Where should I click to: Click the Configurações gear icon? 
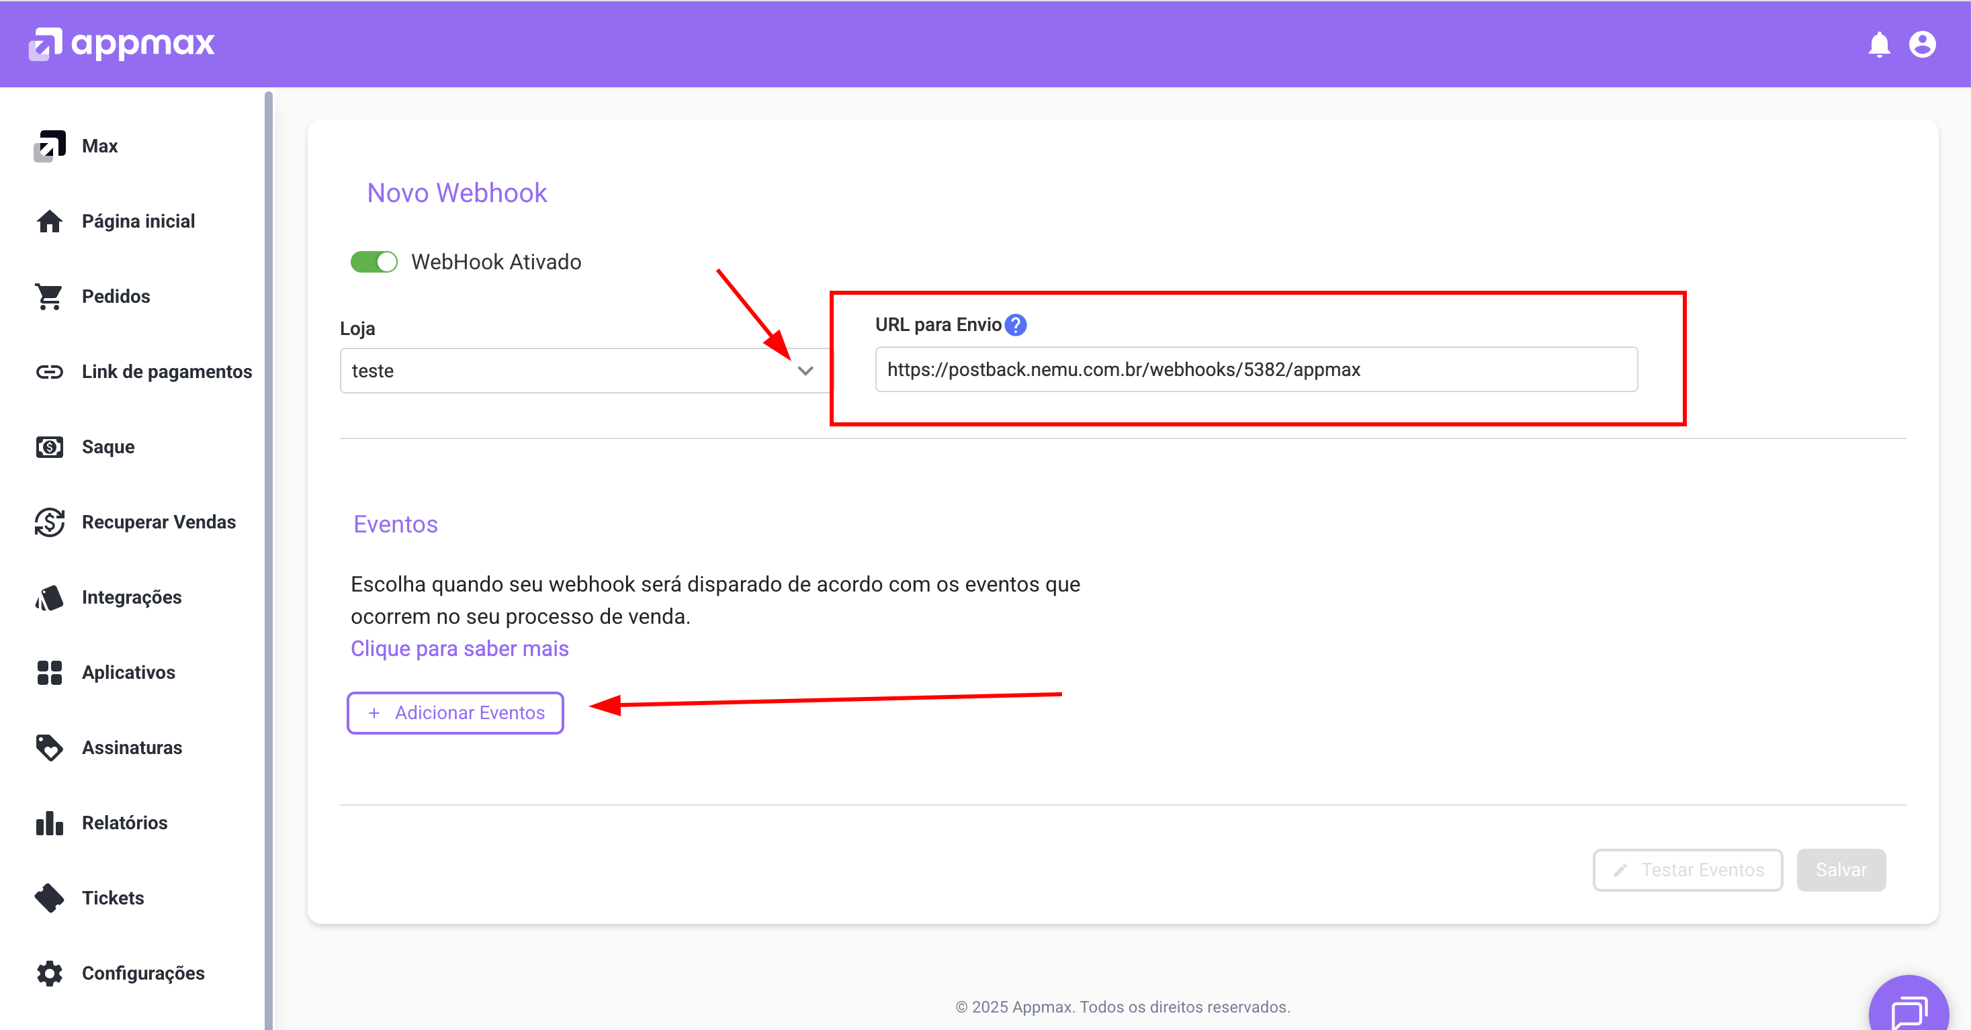(49, 974)
